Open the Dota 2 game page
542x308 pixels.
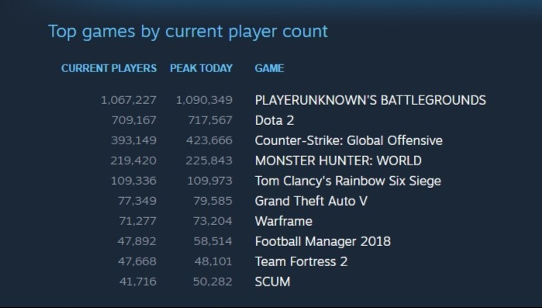pyautogui.click(x=274, y=120)
